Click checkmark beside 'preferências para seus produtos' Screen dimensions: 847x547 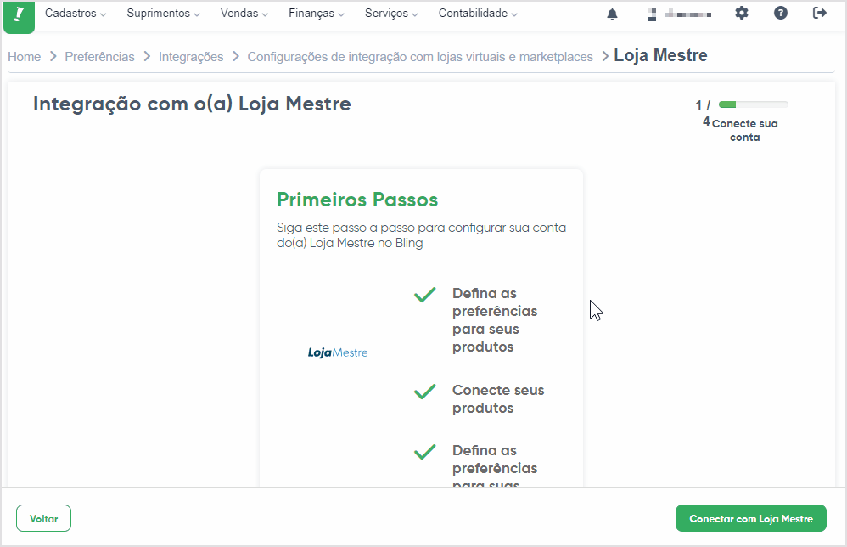(424, 295)
